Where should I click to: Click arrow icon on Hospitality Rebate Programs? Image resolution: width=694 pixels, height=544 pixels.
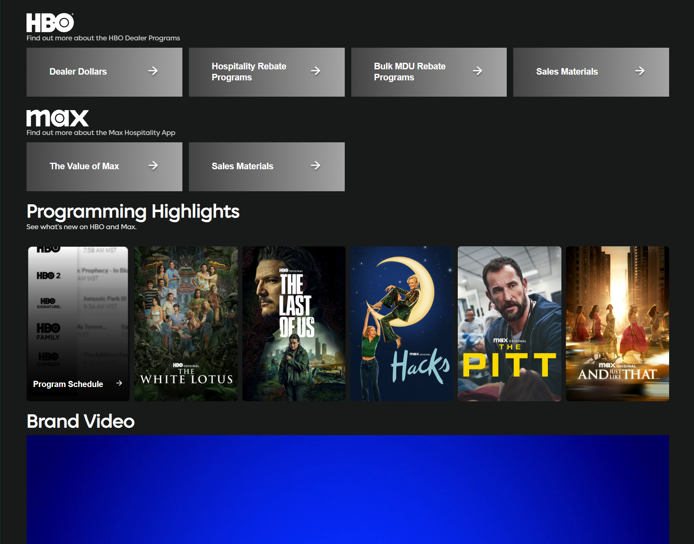point(315,71)
